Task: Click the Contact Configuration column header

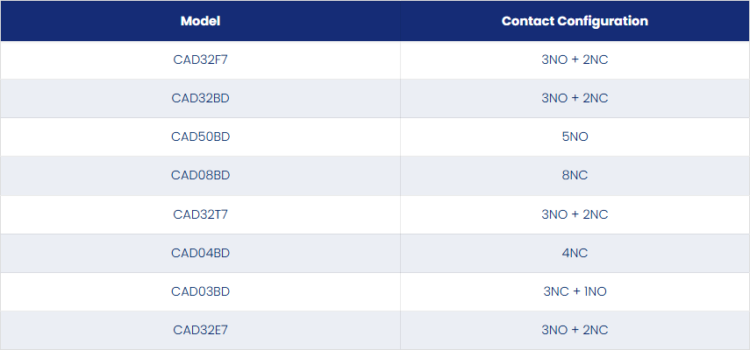Action: tap(575, 21)
